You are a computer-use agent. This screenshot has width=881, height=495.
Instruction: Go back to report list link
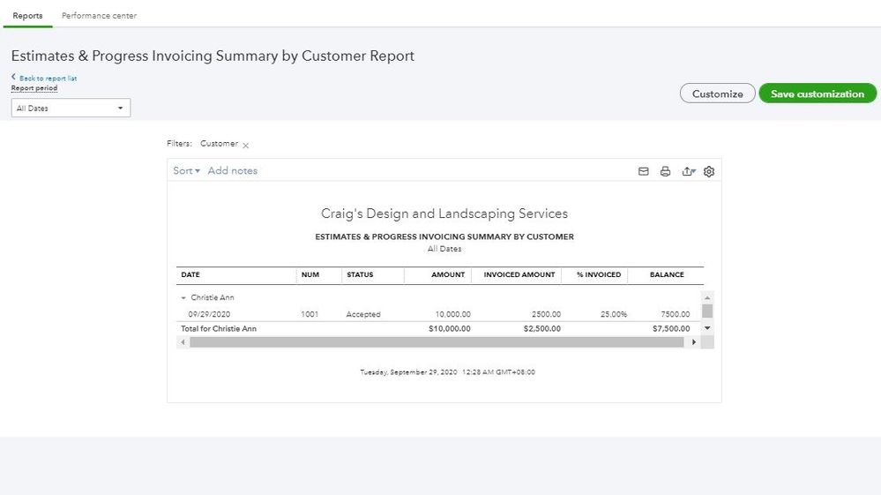44,79
